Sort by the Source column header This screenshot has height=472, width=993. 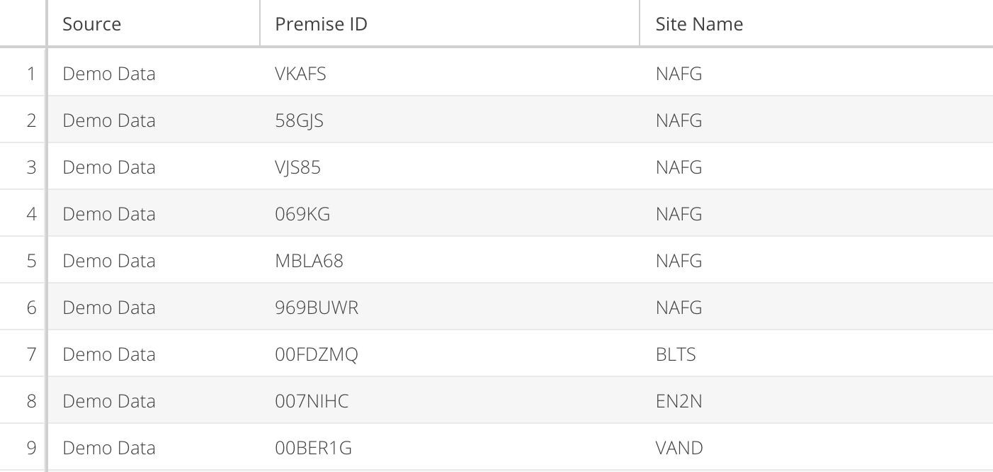(x=154, y=23)
